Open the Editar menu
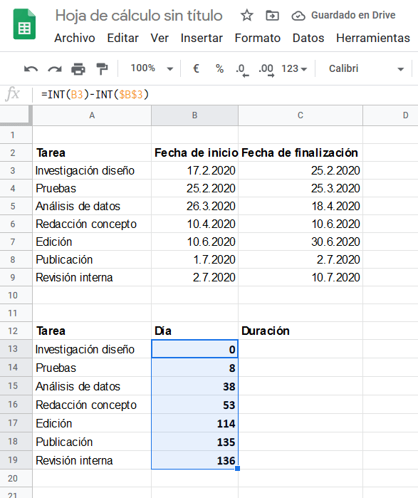Screen dimensions: 418x498 point(122,38)
